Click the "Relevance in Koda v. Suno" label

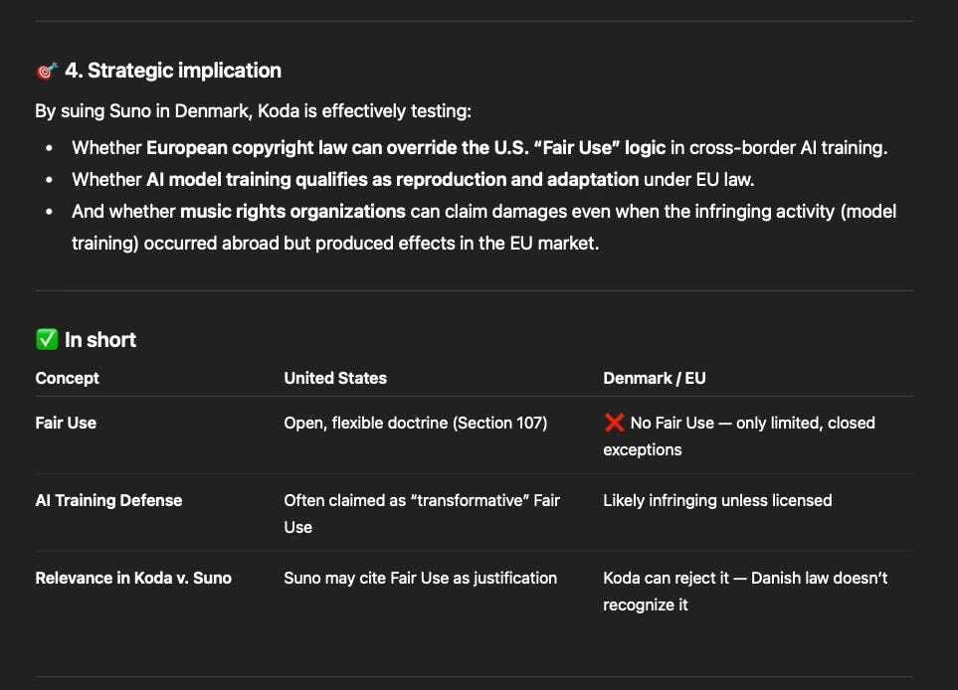coord(133,578)
